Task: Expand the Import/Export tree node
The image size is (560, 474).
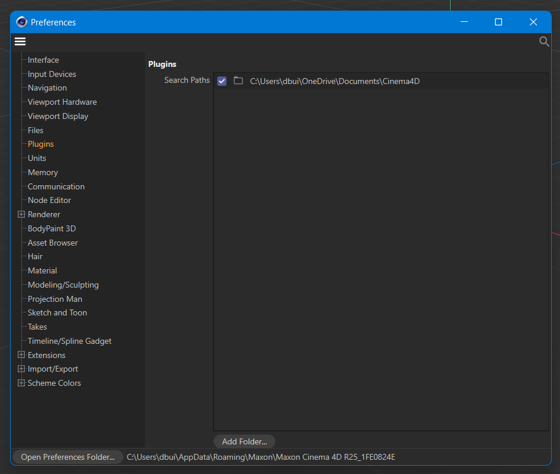Action: [21, 369]
